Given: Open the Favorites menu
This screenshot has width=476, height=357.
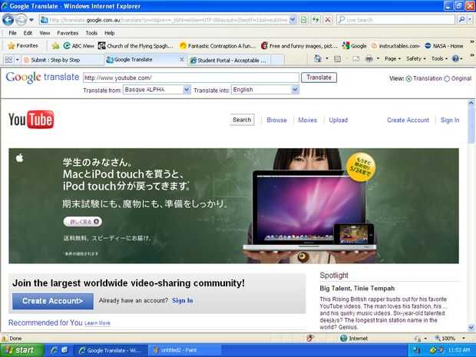Looking at the screenshot, I should 68,33.
